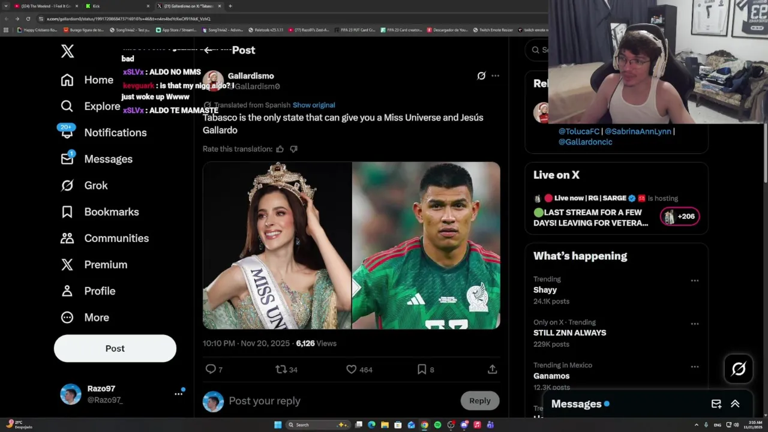Open the Windows Start menu

click(x=278, y=425)
